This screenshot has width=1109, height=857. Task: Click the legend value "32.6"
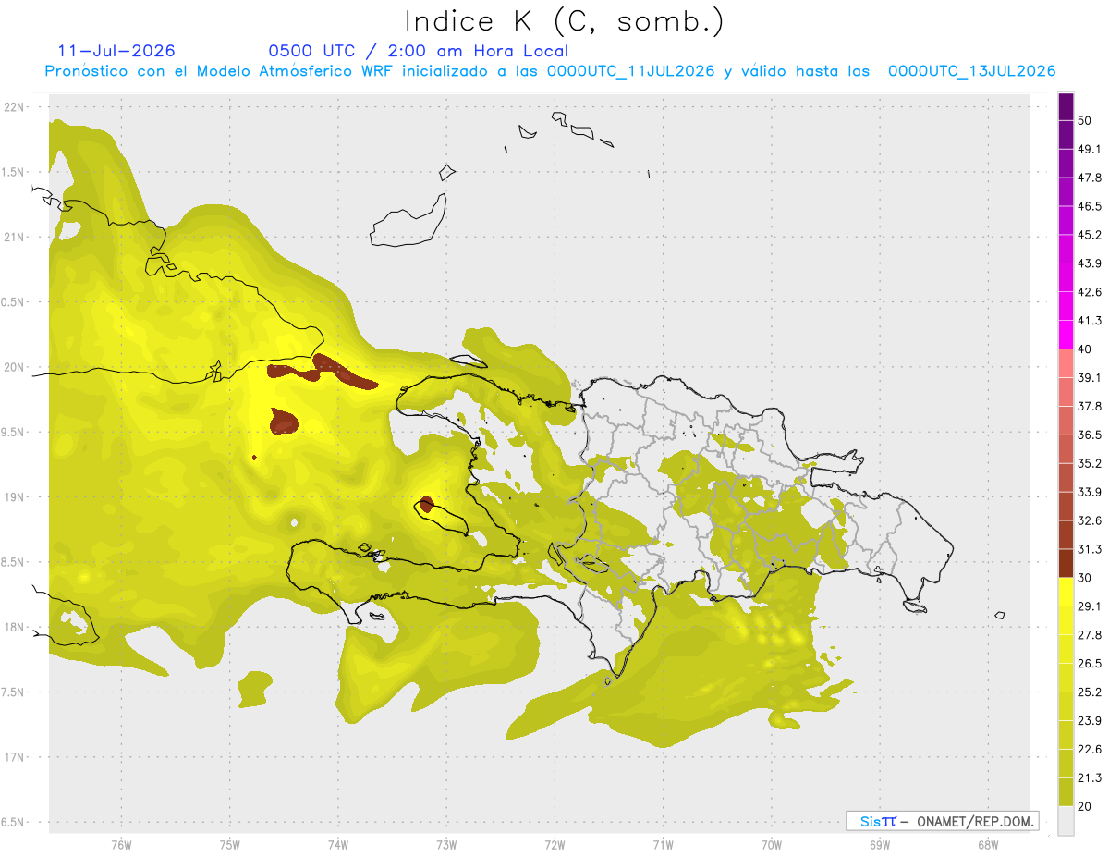pyautogui.click(x=1090, y=520)
